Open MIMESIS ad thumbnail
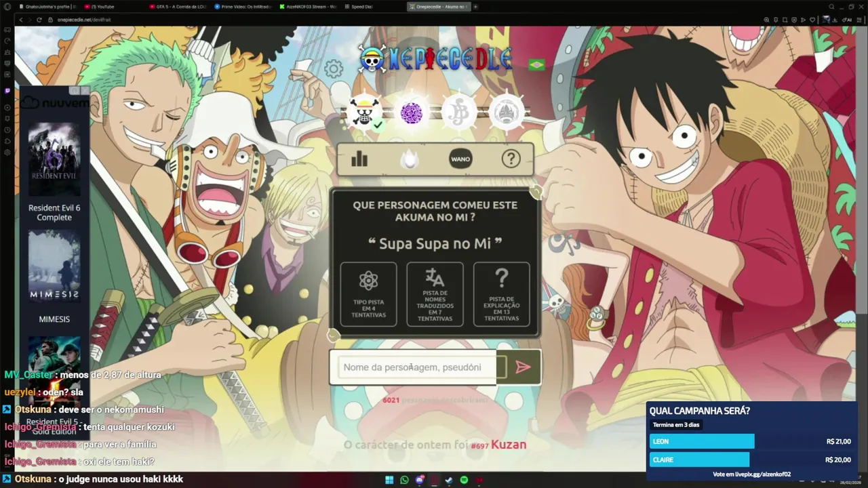This screenshot has width=868, height=488. [54, 266]
